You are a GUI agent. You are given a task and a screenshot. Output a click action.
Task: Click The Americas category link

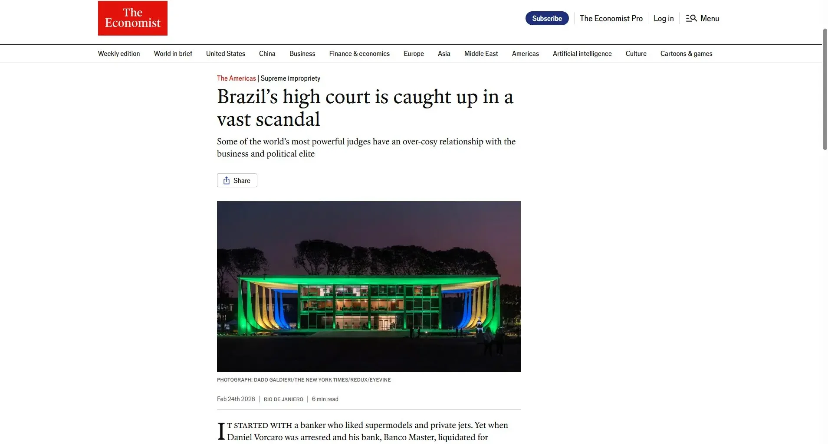click(237, 78)
